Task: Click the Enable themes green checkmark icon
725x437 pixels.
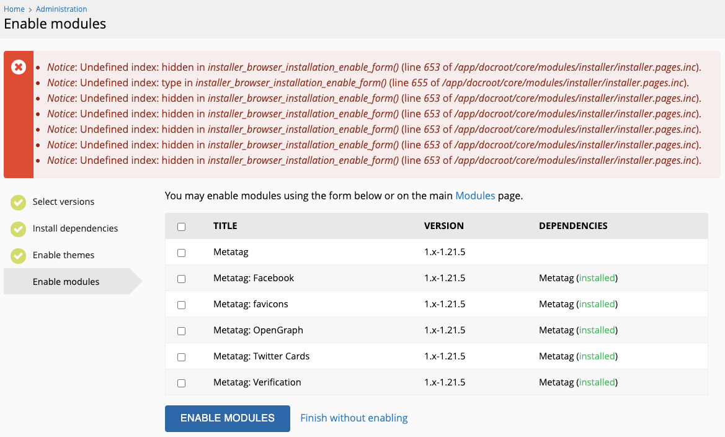Action: tap(19, 256)
